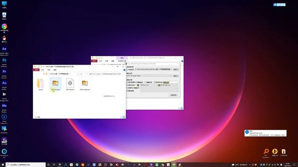Viewport: 298px width, 167px height.
Task: Click the start button at the dialog bottom
Action: tap(174, 95)
